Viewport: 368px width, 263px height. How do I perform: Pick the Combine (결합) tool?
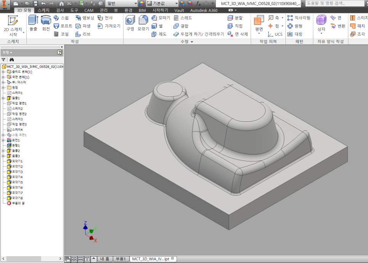[x=181, y=26]
